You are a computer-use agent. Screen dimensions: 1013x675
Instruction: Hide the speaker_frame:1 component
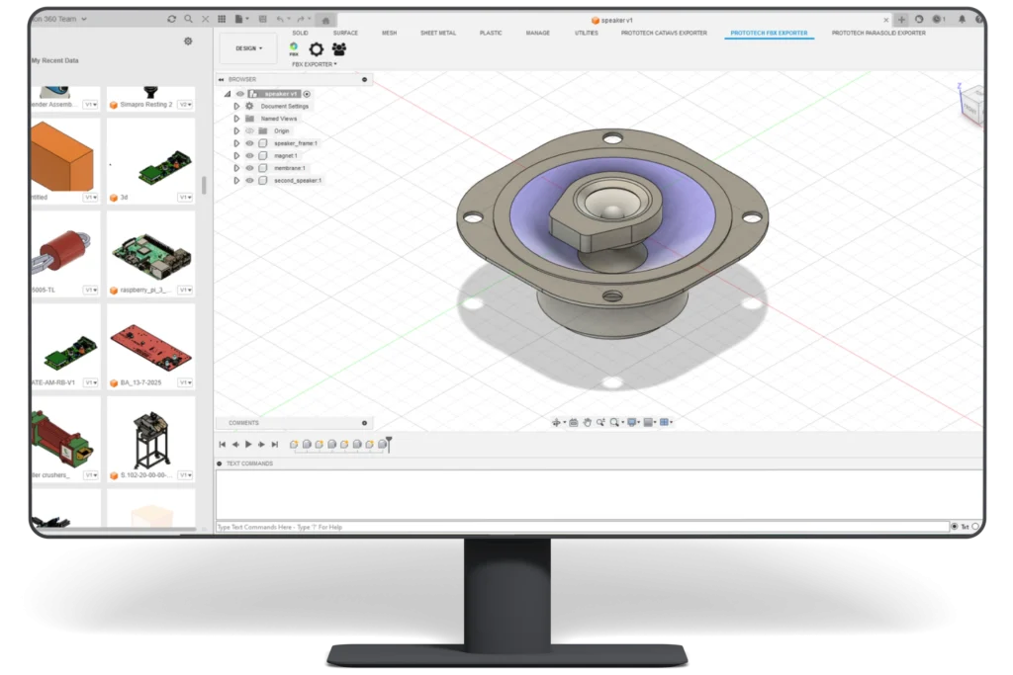[x=250, y=143]
